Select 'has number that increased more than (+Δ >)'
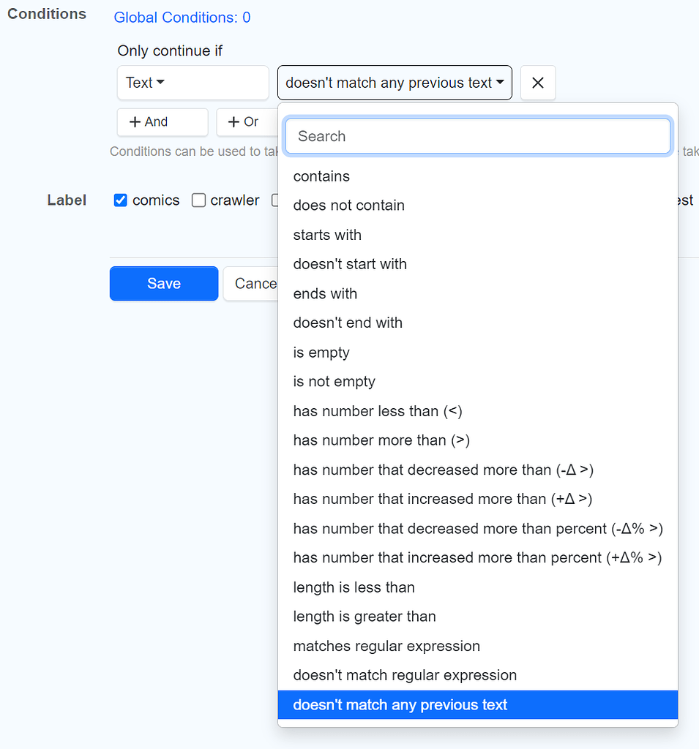This screenshot has width=699, height=749. point(478,499)
